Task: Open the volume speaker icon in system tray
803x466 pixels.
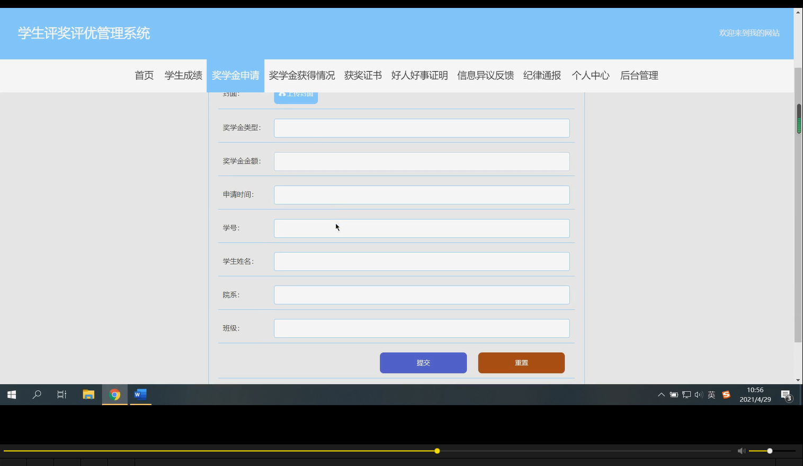Action: pyautogui.click(x=698, y=395)
